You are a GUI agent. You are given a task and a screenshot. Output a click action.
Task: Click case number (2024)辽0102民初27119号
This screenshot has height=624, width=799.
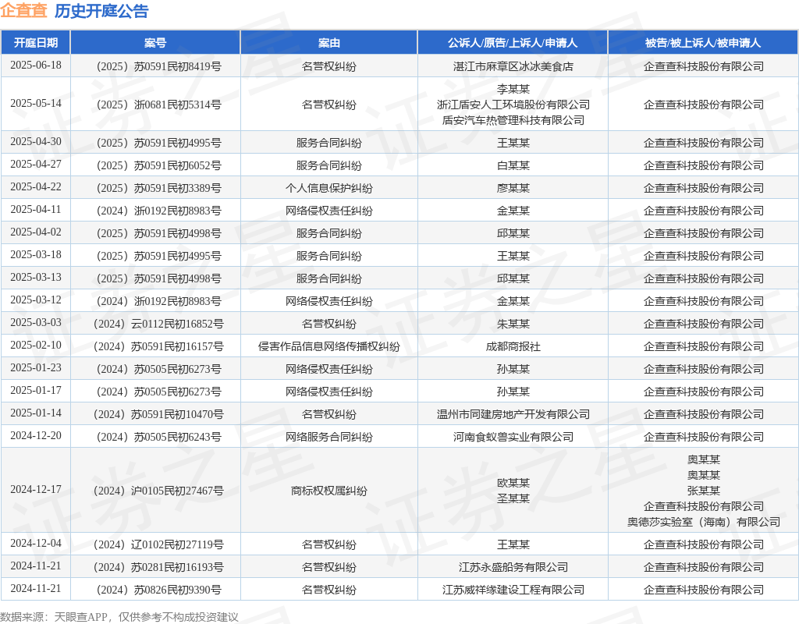click(158, 544)
